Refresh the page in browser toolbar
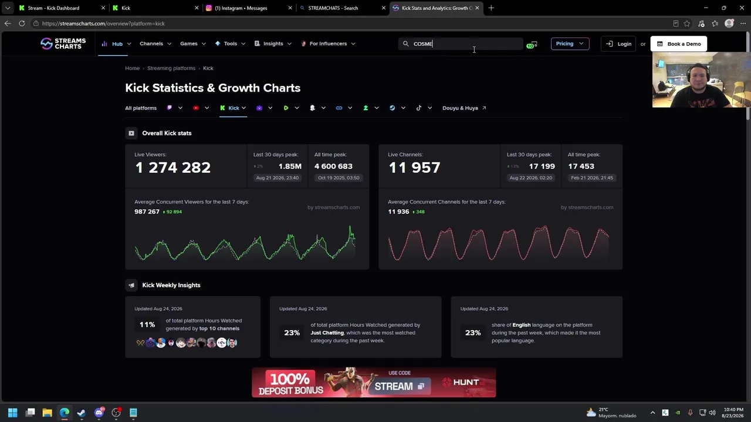Image resolution: width=751 pixels, height=422 pixels. (x=22, y=23)
